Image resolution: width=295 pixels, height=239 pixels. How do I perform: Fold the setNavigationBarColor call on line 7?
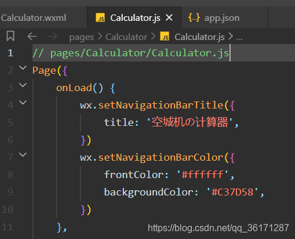pos(23,155)
